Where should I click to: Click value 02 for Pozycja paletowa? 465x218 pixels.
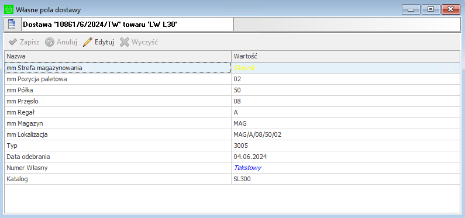[x=346, y=79]
